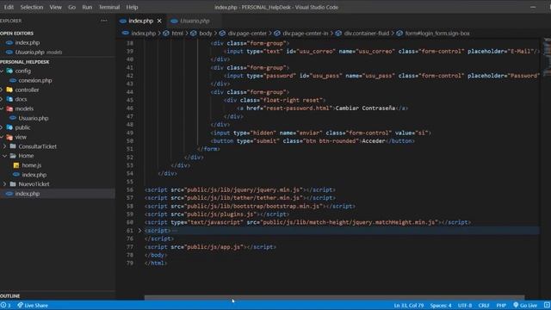Click body breadcrumb segment
Viewport: 551px width, 310px height.
pyautogui.click(x=206, y=34)
